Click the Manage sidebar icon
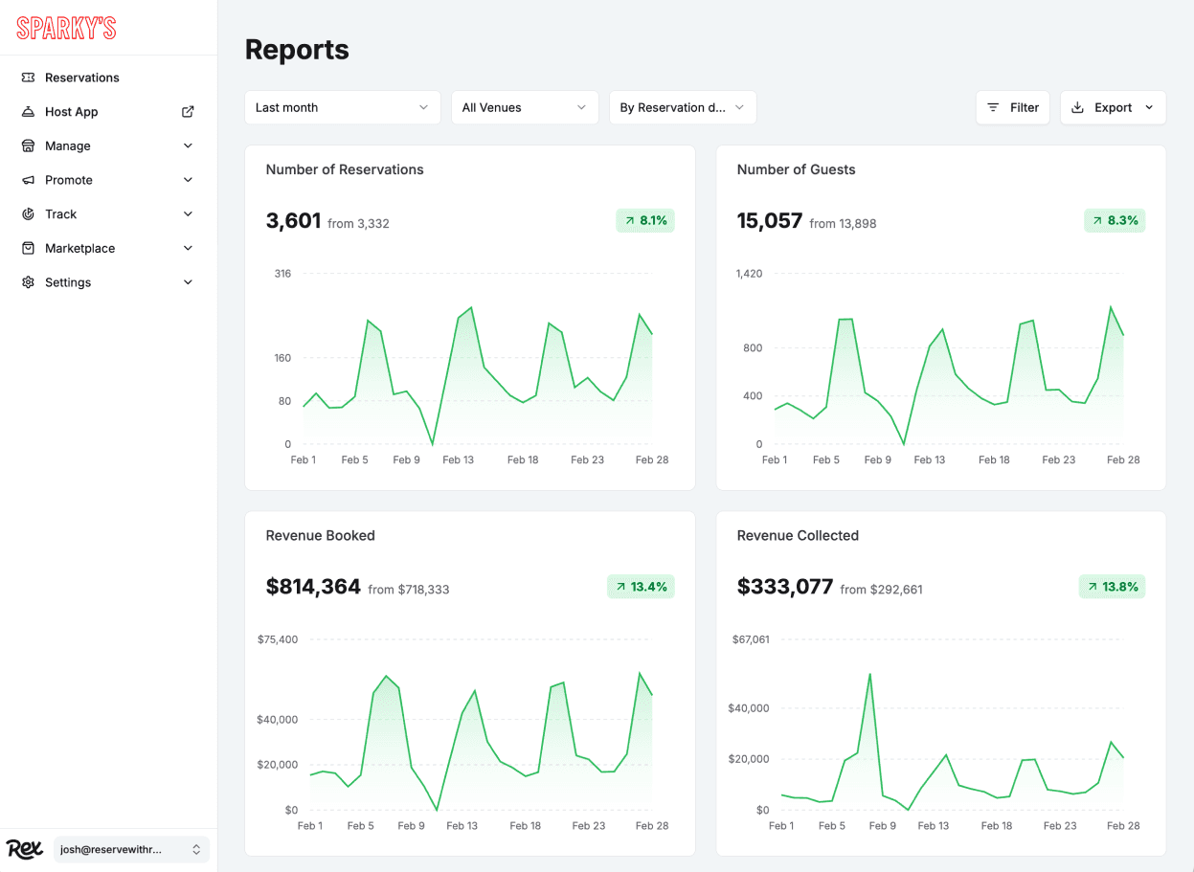 30,145
